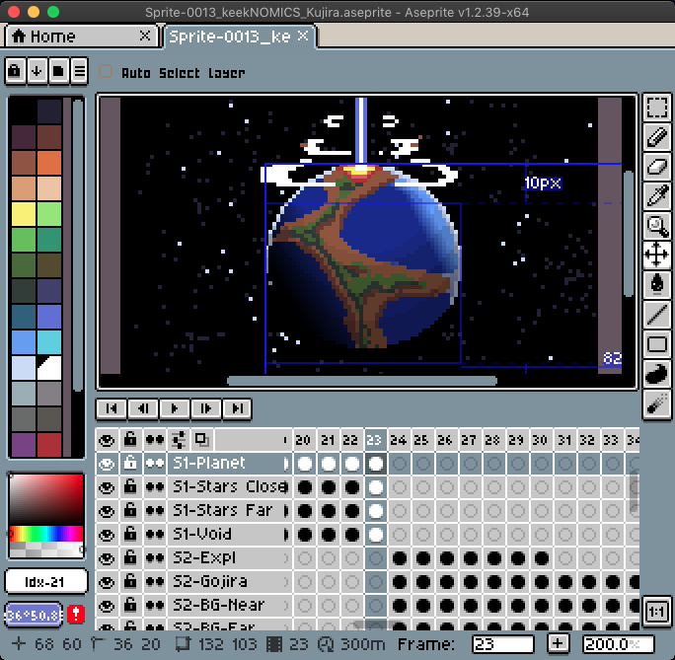Click timeline header continuous layers icon
This screenshot has width=675, height=660.
[x=155, y=440]
